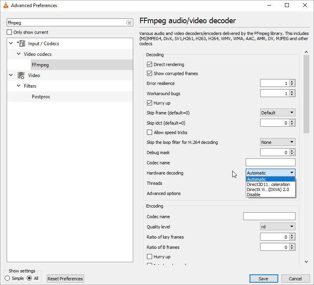The height and width of the screenshot is (285, 314).
Task: Choose Disable in hardware decoding list
Action: pyautogui.click(x=270, y=195)
